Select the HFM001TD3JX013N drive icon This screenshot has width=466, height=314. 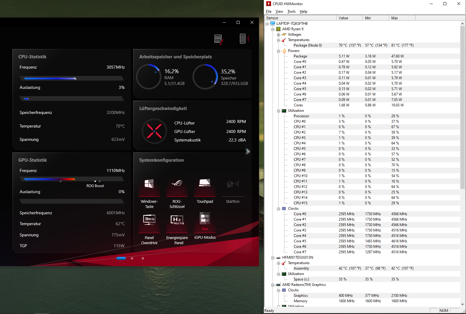pyautogui.click(x=278, y=258)
